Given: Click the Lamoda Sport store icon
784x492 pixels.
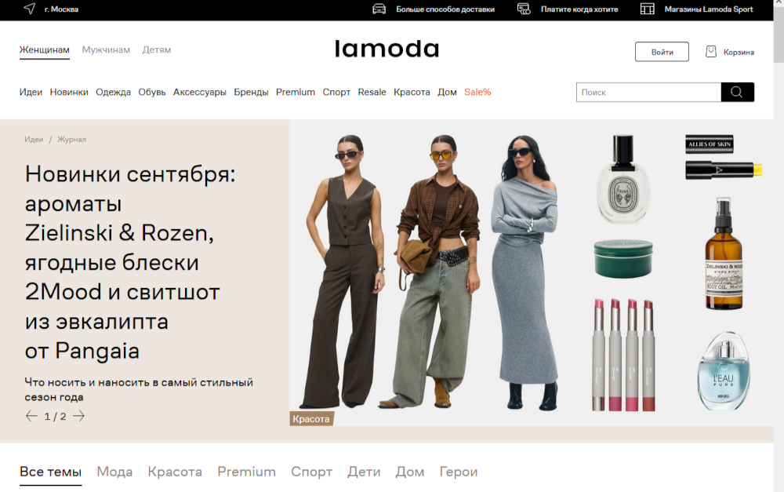Looking at the screenshot, I should pos(648,9).
